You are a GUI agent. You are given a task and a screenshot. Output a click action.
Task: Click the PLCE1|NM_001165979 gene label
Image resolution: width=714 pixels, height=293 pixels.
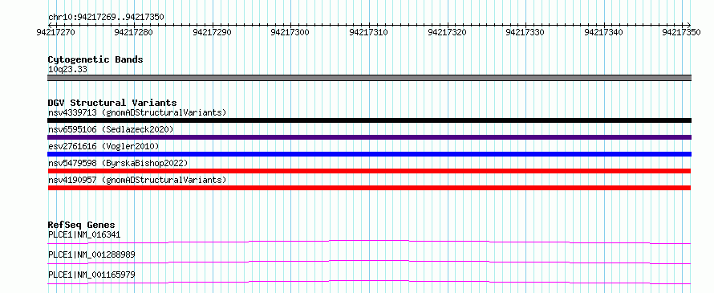pyautogui.click(x=91, y=275)
